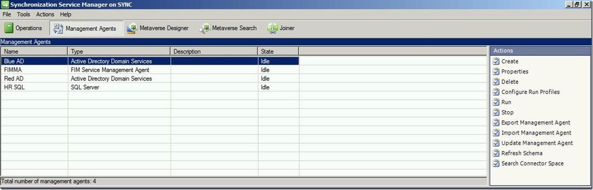
Task: Click the icon beside Configure Run Profiles
Action: [496, 92]
